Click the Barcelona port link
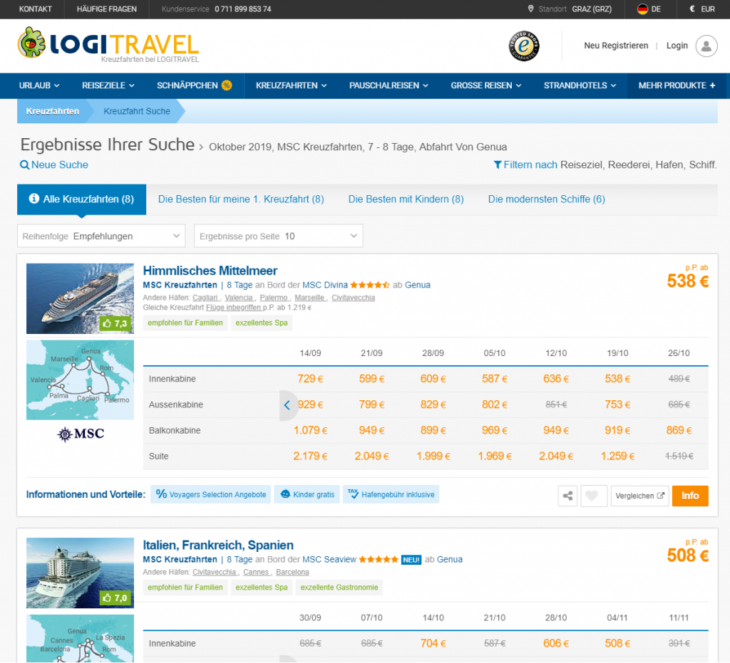The width and height of the screenshot is (730, 663). coord(292,572)
